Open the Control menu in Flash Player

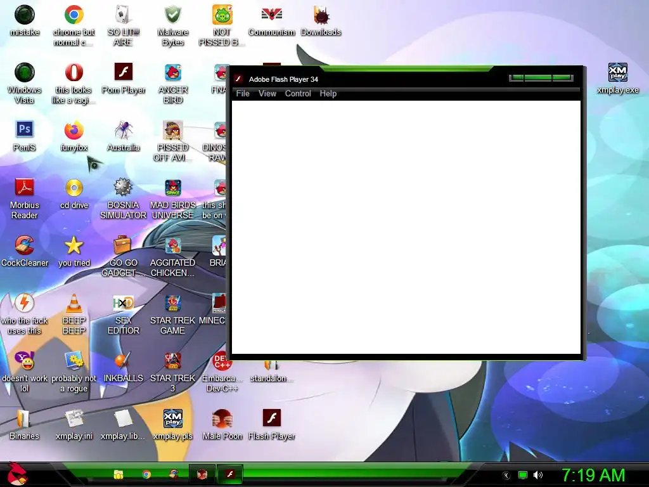tap(298, 94)
